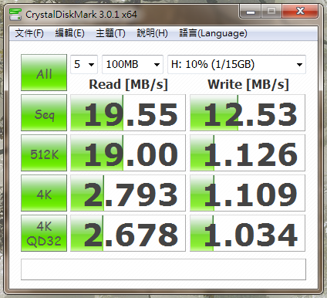Select the Seq read value 19.55
Viewport: 327px width, 298px height.
click(x=128, y=113)
